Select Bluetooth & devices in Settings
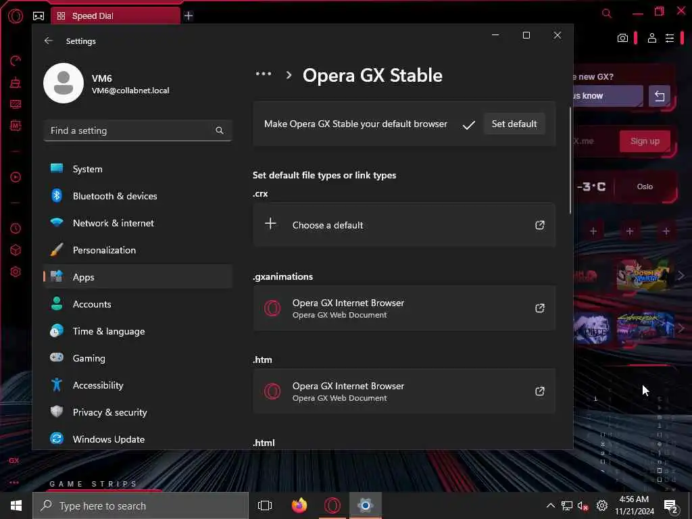The height and width of the screenshot is (519, 692). coord(138,196)
